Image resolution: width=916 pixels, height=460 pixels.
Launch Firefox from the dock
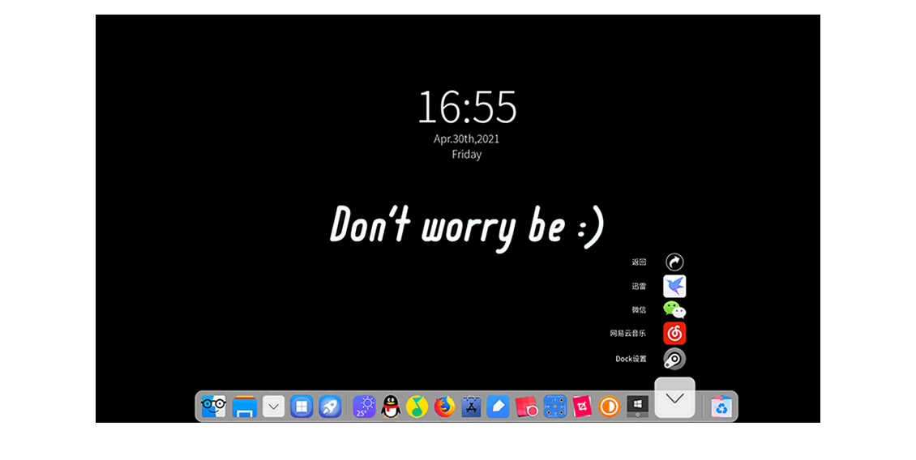pyautogui.click(x=444, y=407)
